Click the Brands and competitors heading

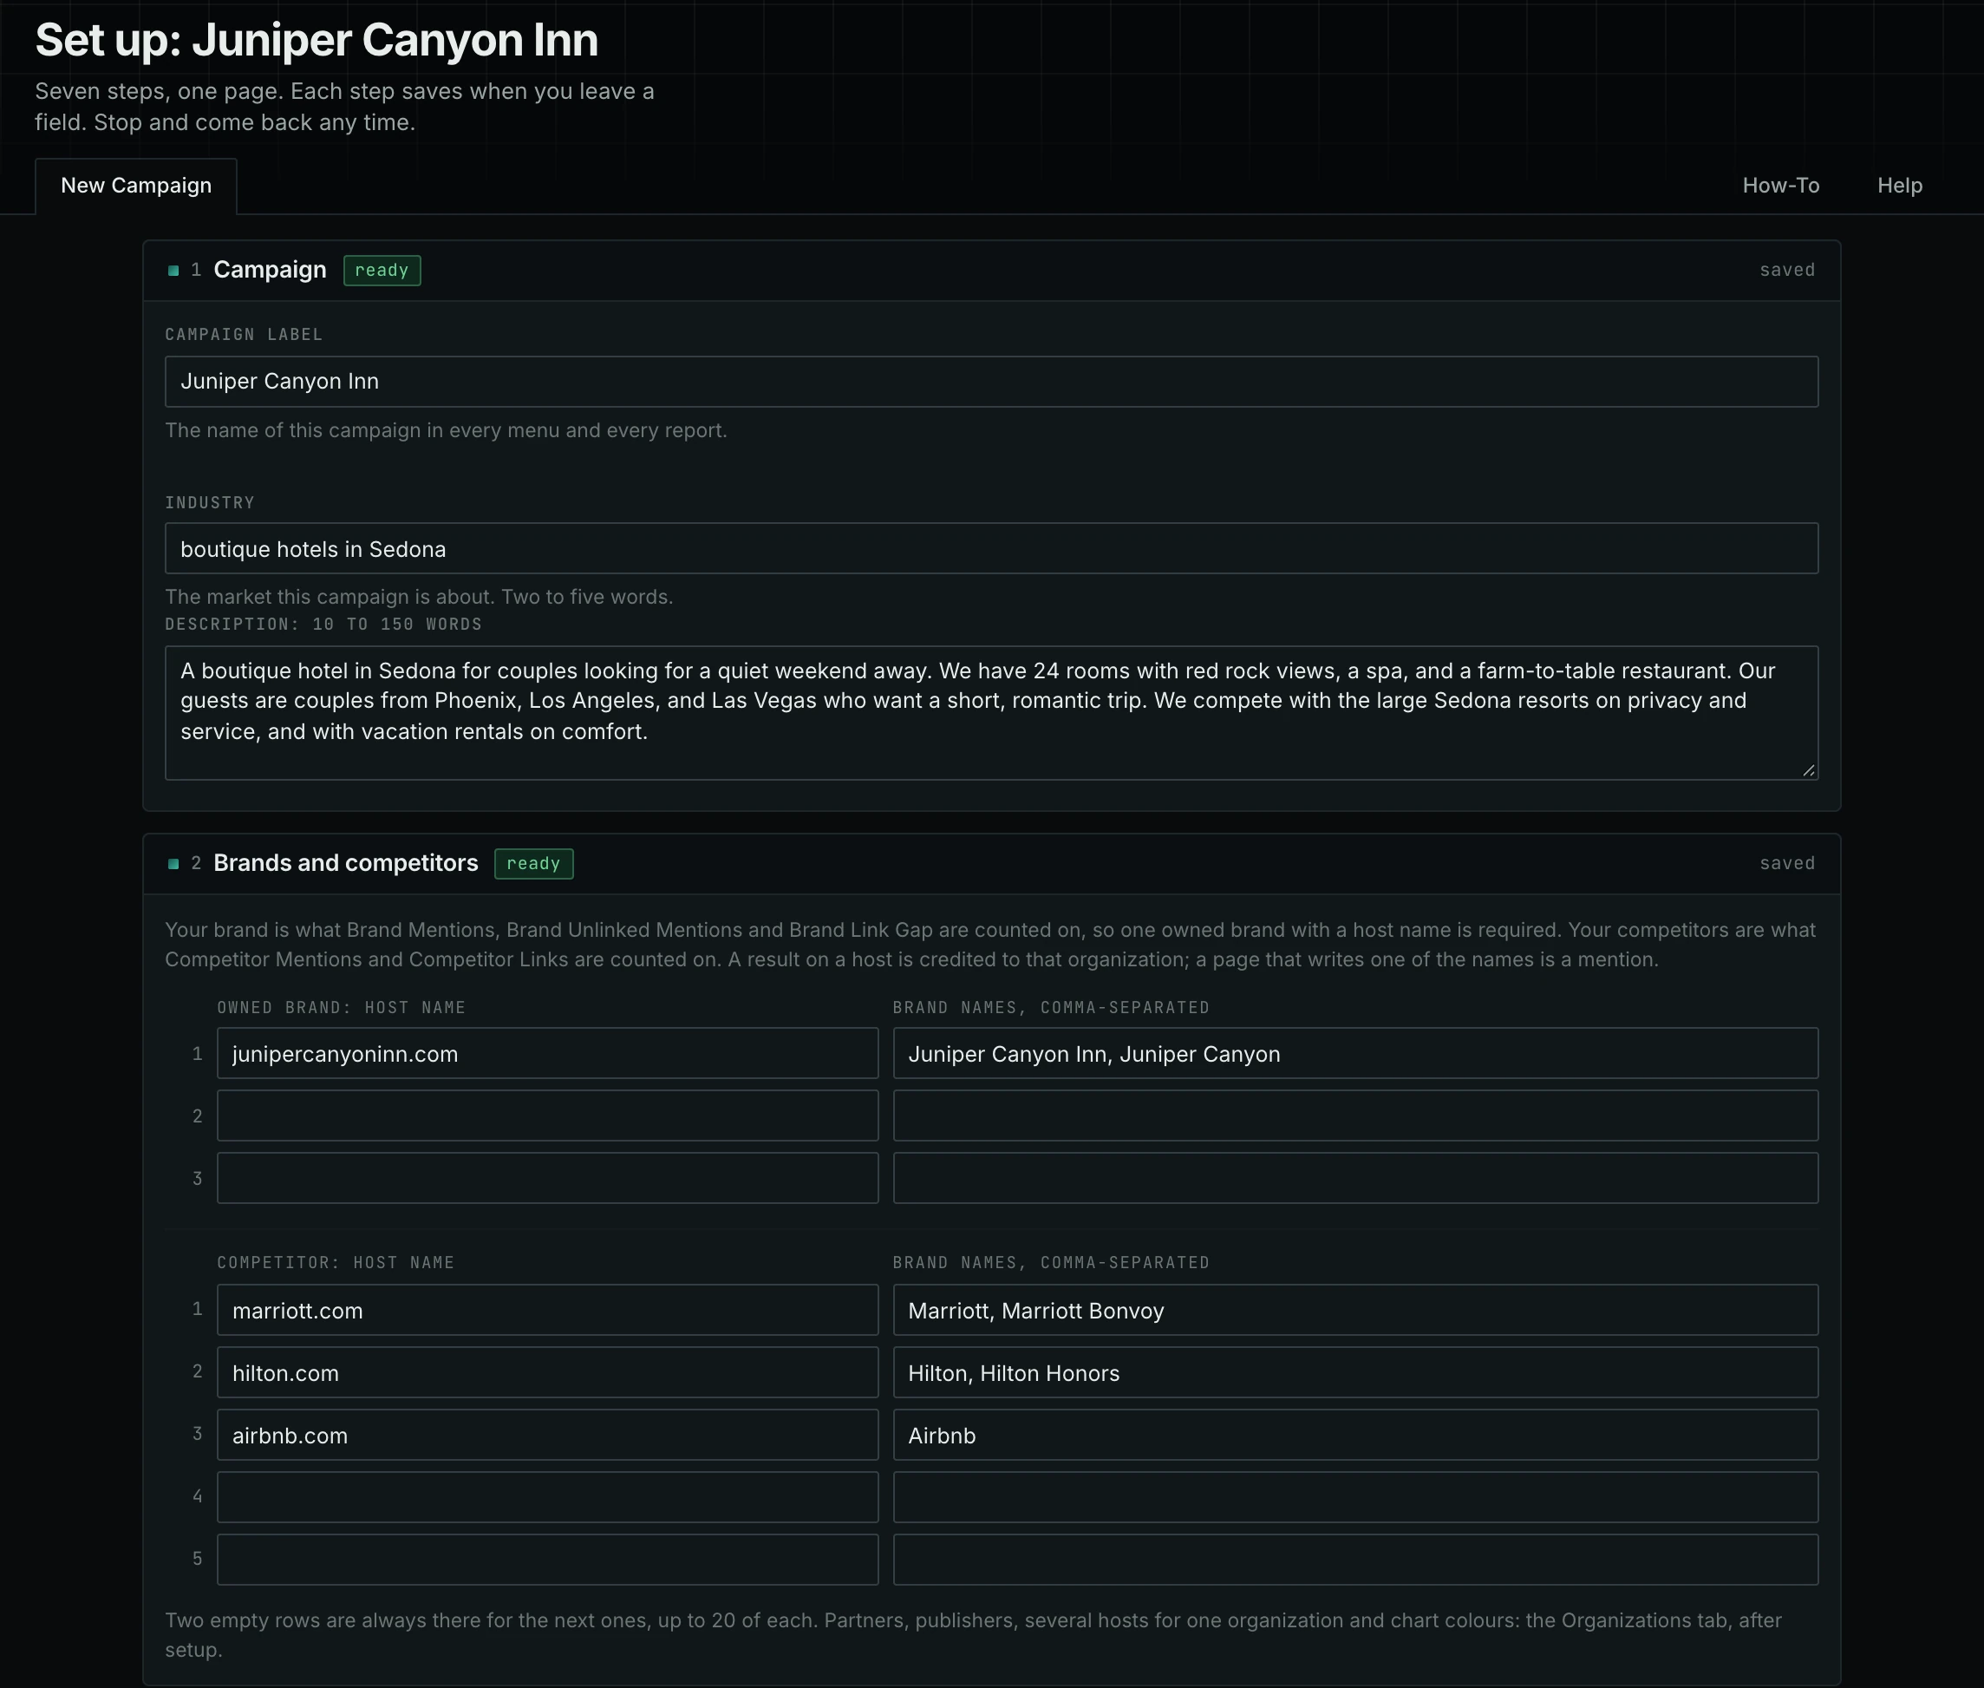345,863
